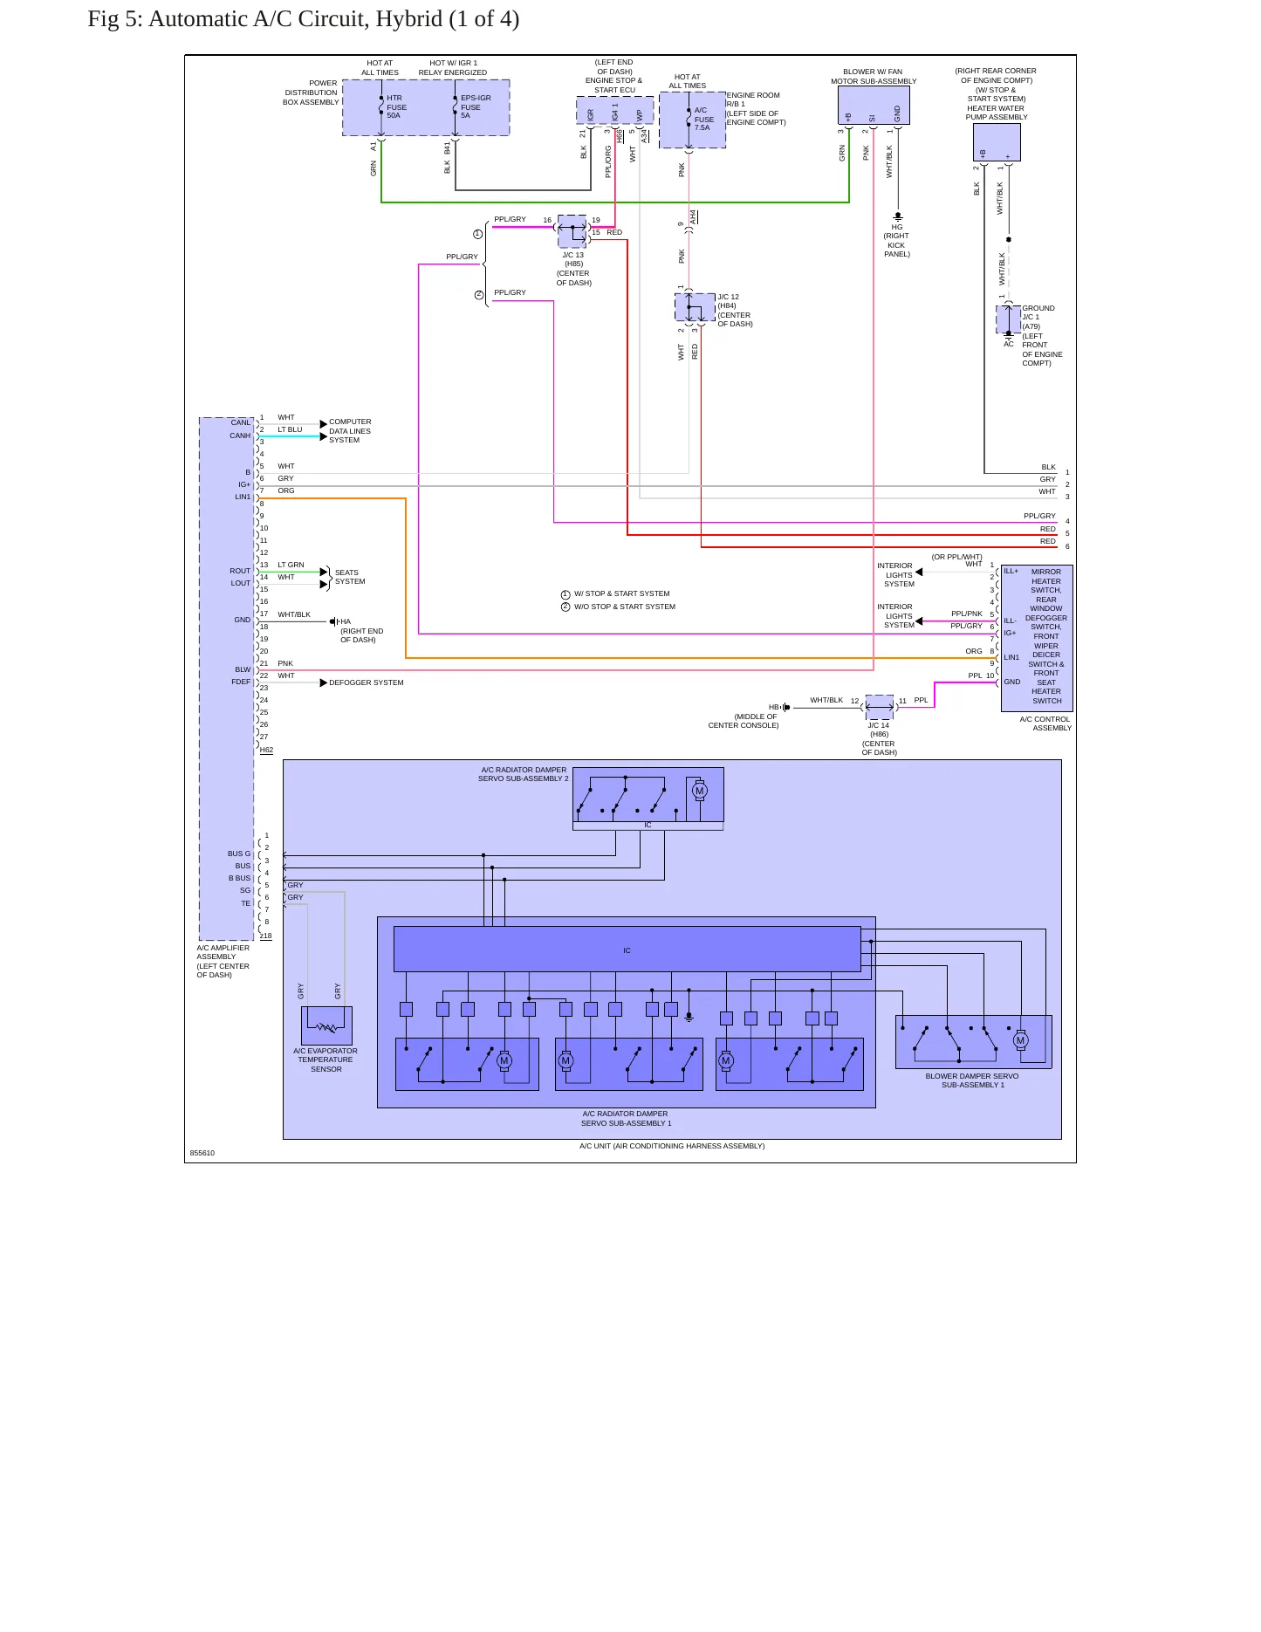Click the "HTR FUSE 50A" text
This screenshot has width=1261, height=1632.
click(x=396, y=106)
